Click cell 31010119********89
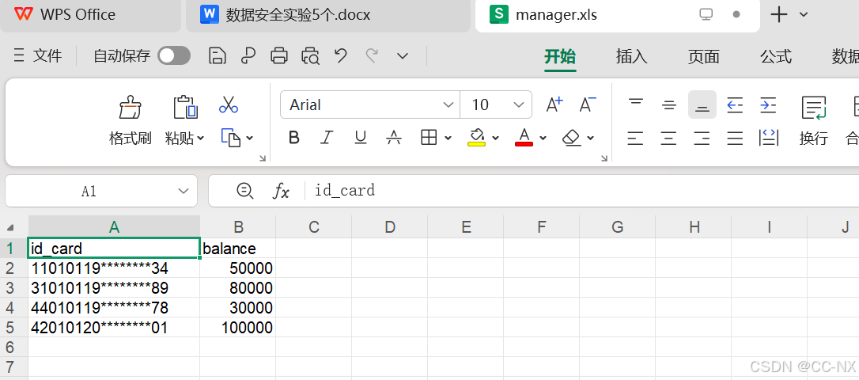The height and width of the screenshot is (380, 859). click(114, 288)
